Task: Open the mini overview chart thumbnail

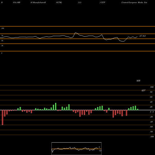Action: (77, 148)
